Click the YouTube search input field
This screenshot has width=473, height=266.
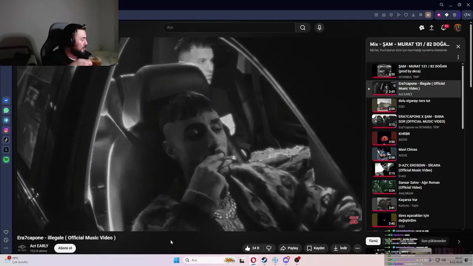[229, 28]
